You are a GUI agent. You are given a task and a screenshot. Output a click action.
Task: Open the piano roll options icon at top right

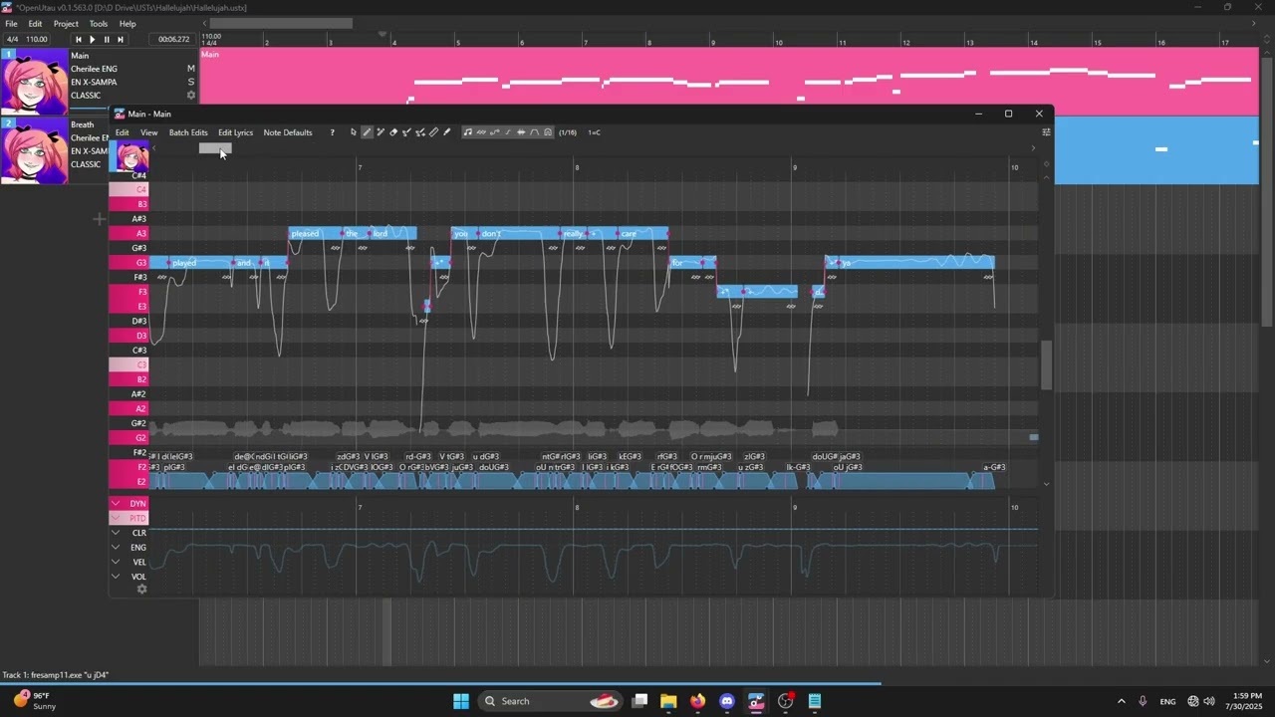[1046, 132]
